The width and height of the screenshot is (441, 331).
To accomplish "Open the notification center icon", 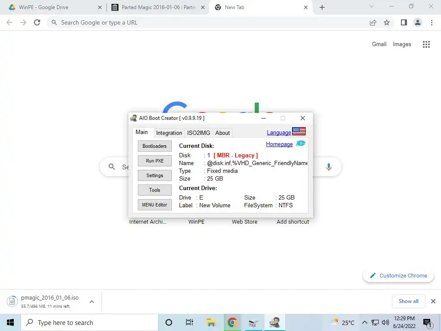I will click(x=428, y=323).
